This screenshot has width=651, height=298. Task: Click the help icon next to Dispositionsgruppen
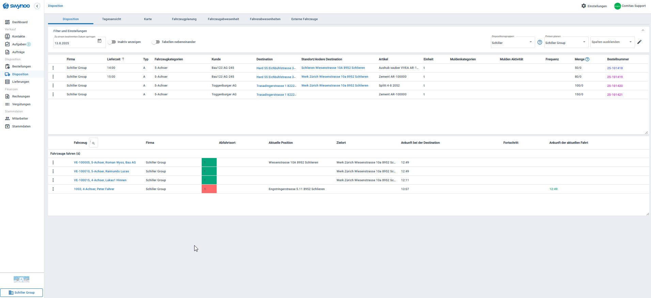540,42
